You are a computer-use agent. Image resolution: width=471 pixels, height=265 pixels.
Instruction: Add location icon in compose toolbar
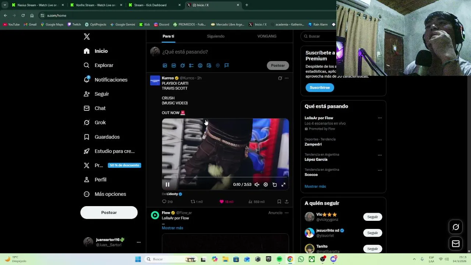point(218,66)
